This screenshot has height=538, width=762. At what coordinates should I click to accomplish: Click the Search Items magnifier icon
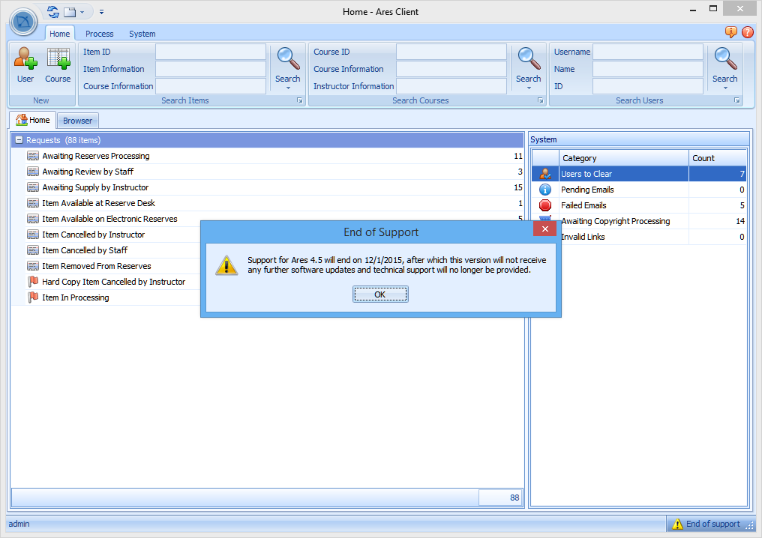click(x=288, y=58)
